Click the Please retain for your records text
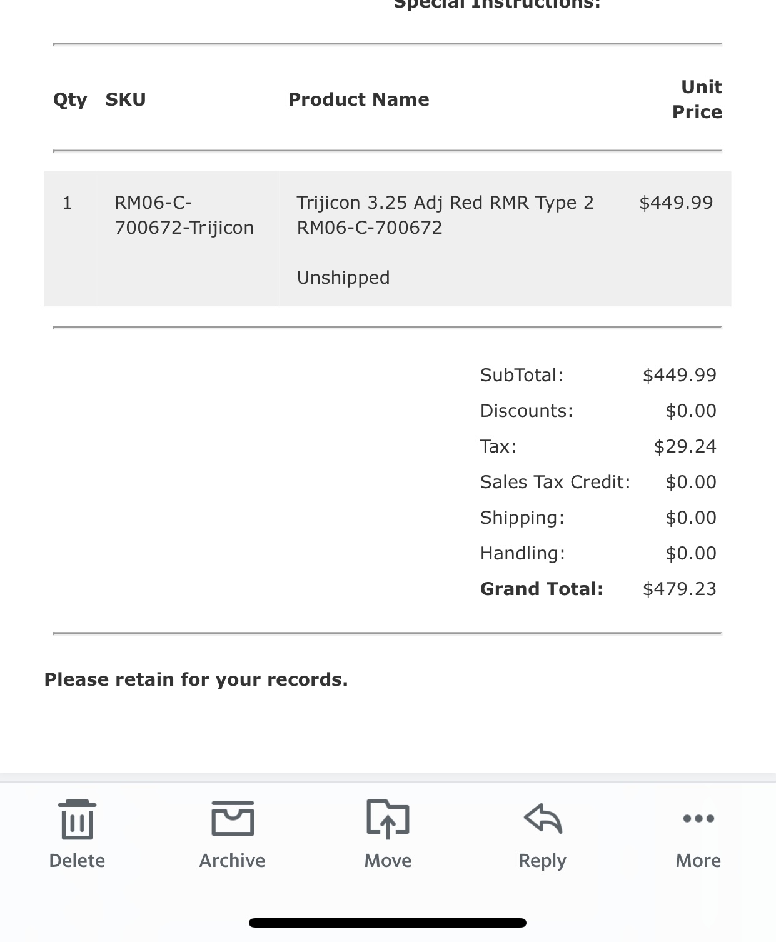This screenshot has height=942, width=776. (196, 679)
